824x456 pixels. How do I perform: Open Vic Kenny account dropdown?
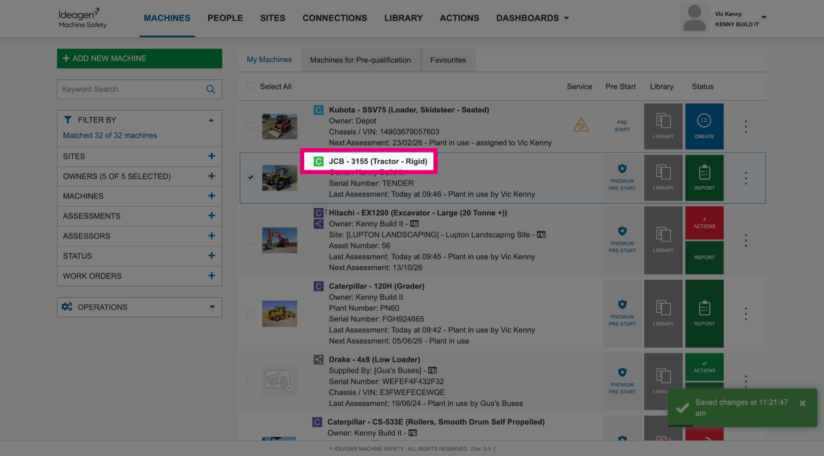coord(764,17)
